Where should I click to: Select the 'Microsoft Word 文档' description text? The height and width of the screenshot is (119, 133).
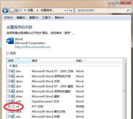(46, 81)
